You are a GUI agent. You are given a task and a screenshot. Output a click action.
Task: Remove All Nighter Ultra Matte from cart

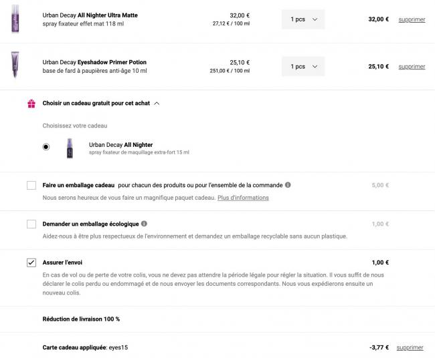pos(412,19)
